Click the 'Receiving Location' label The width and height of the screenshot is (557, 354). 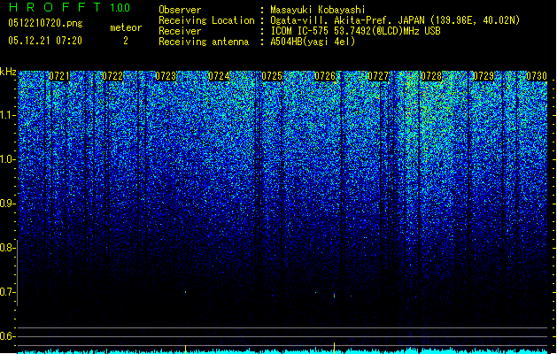point(206,20)
